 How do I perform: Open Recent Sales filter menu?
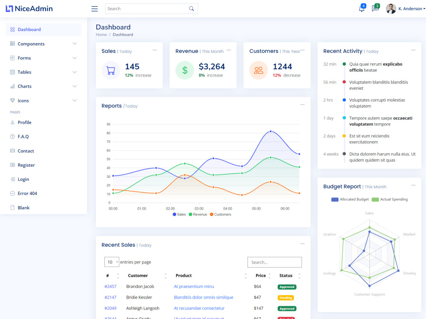click(302, 244)
